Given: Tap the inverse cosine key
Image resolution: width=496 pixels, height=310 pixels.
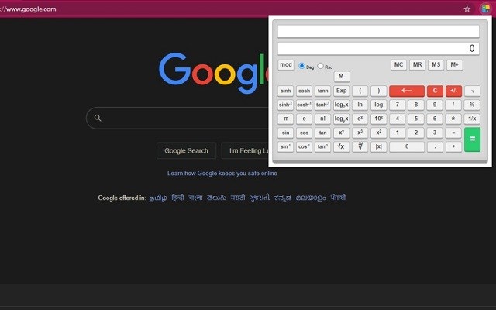Looking at the screenshot, I should click(x=304, y=146).
